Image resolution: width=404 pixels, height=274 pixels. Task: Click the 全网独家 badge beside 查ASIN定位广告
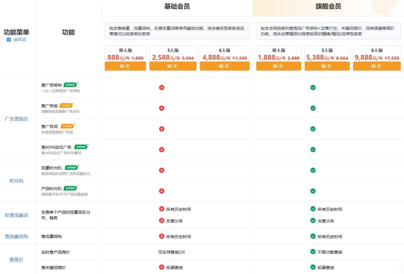click(81, 147)
